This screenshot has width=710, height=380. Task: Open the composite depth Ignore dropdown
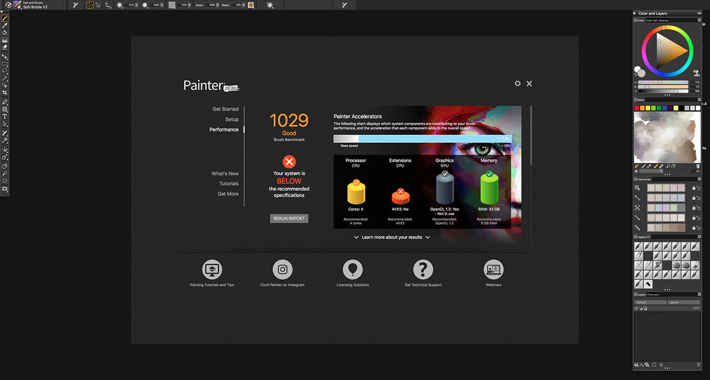point(684,302)
